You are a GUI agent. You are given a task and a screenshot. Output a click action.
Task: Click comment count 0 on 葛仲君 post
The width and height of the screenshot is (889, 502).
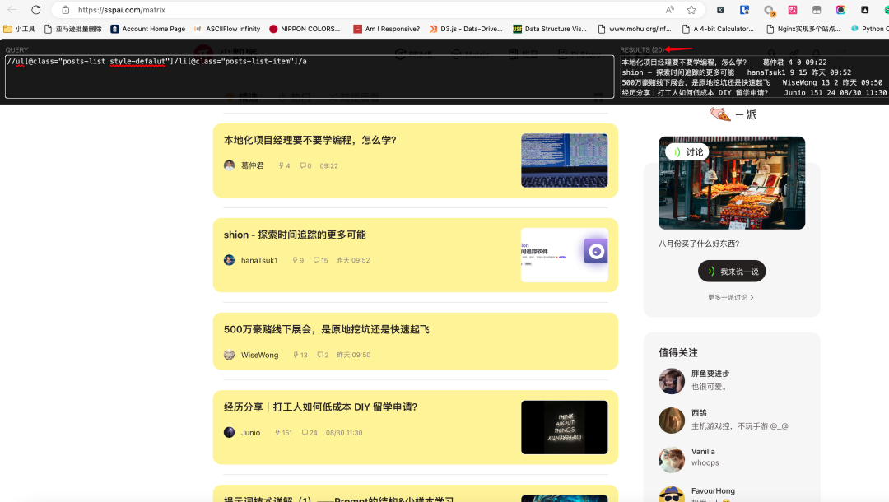305,165
